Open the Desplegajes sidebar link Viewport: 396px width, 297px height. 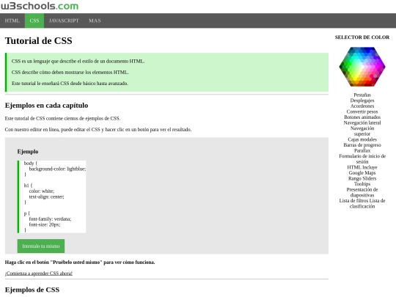point(362,100)
